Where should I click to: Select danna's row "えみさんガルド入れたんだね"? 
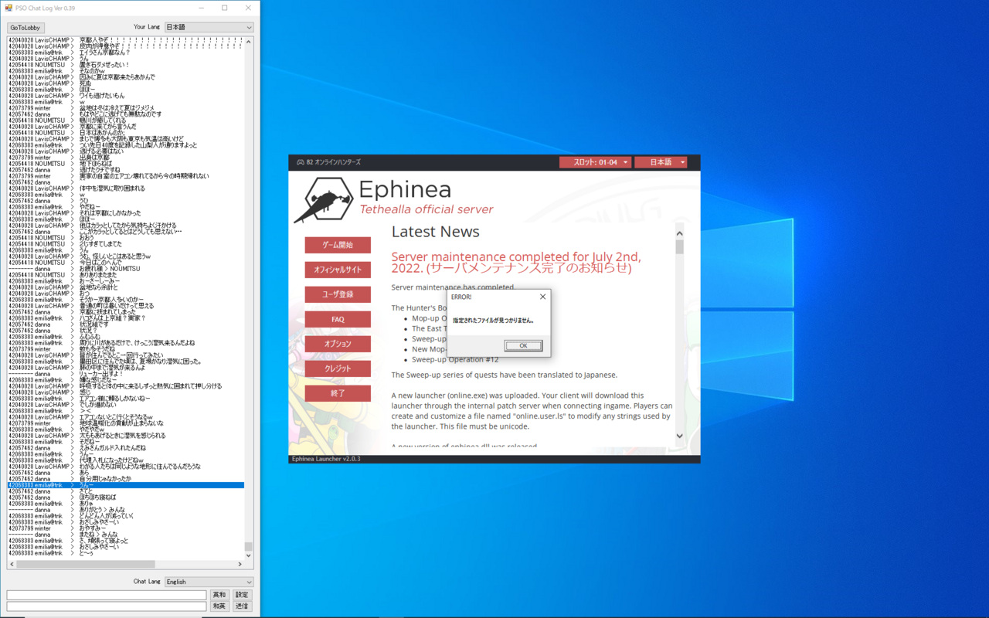[x=126, y=448]
